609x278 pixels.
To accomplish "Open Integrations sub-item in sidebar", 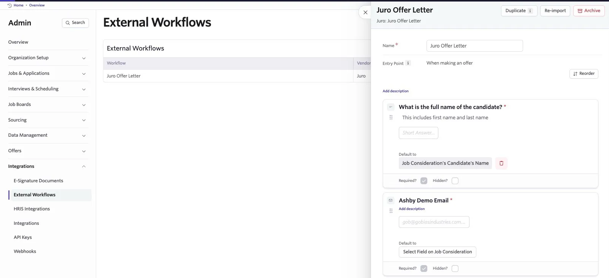I will pos(26,223).
